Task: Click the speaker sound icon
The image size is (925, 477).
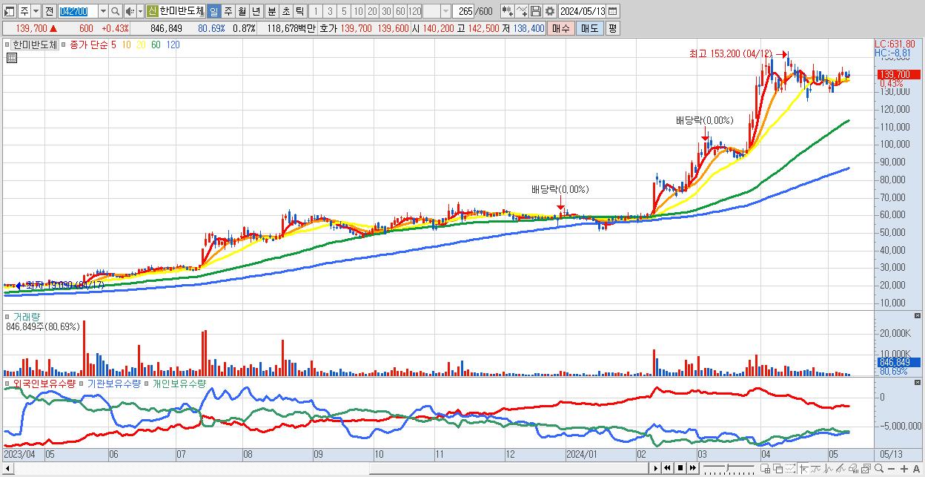Action: click(x=130, y=11)
